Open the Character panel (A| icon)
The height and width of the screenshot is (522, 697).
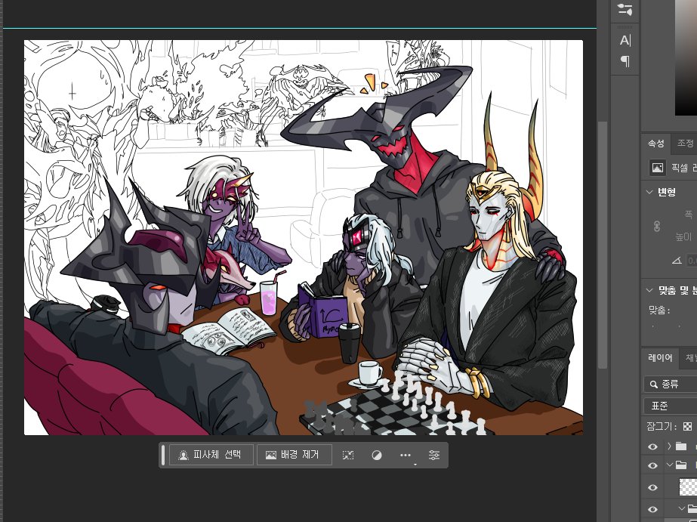(x=625, y=41)
